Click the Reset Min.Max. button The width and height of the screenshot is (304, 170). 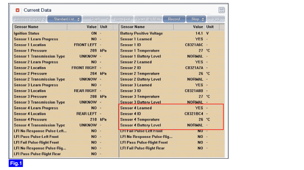[x=149, y=19]
